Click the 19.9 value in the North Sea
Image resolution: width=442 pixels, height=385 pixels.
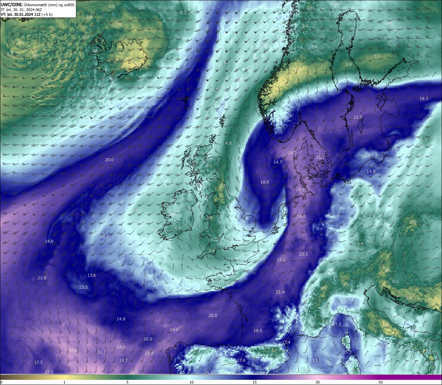click(x=265, y=182)
